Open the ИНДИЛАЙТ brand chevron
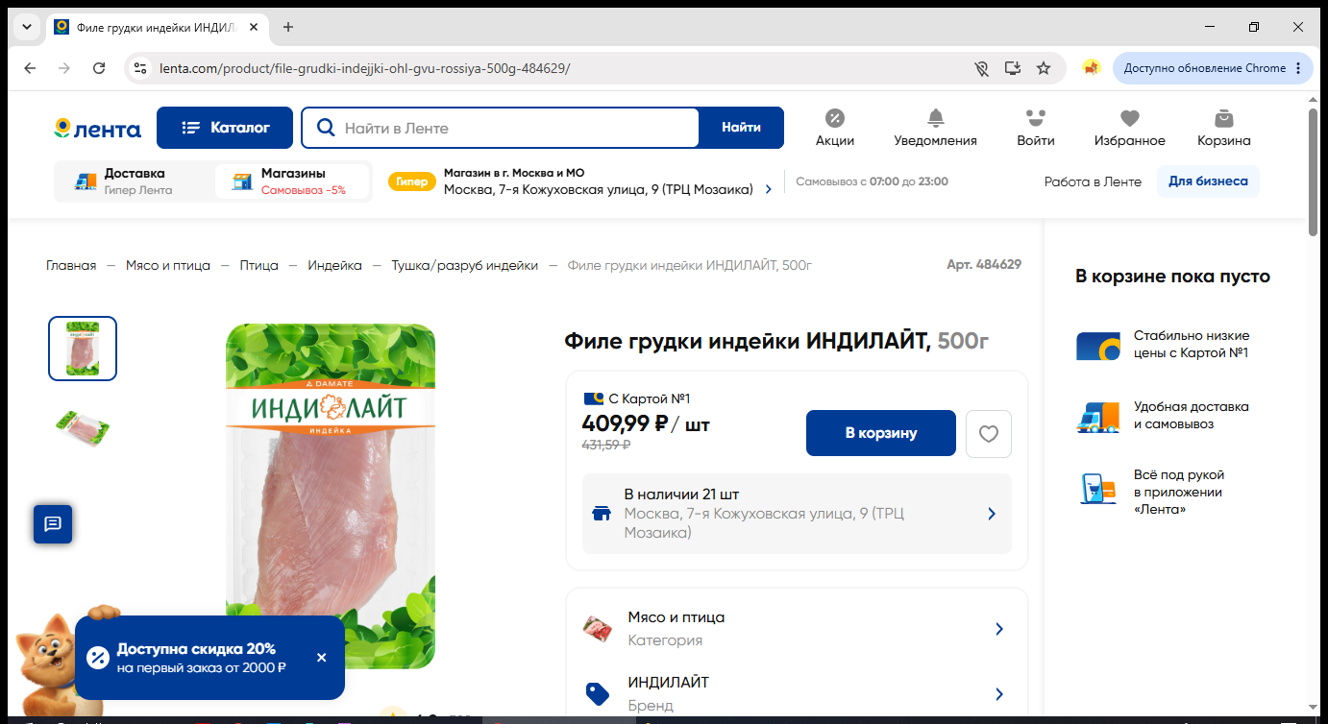This screenshot has height=724, width=1328. [999, 694]
